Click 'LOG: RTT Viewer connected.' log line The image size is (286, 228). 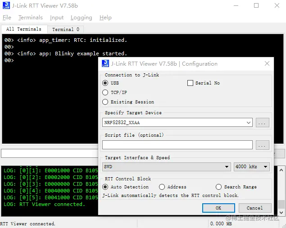click(x=45, y=204)
